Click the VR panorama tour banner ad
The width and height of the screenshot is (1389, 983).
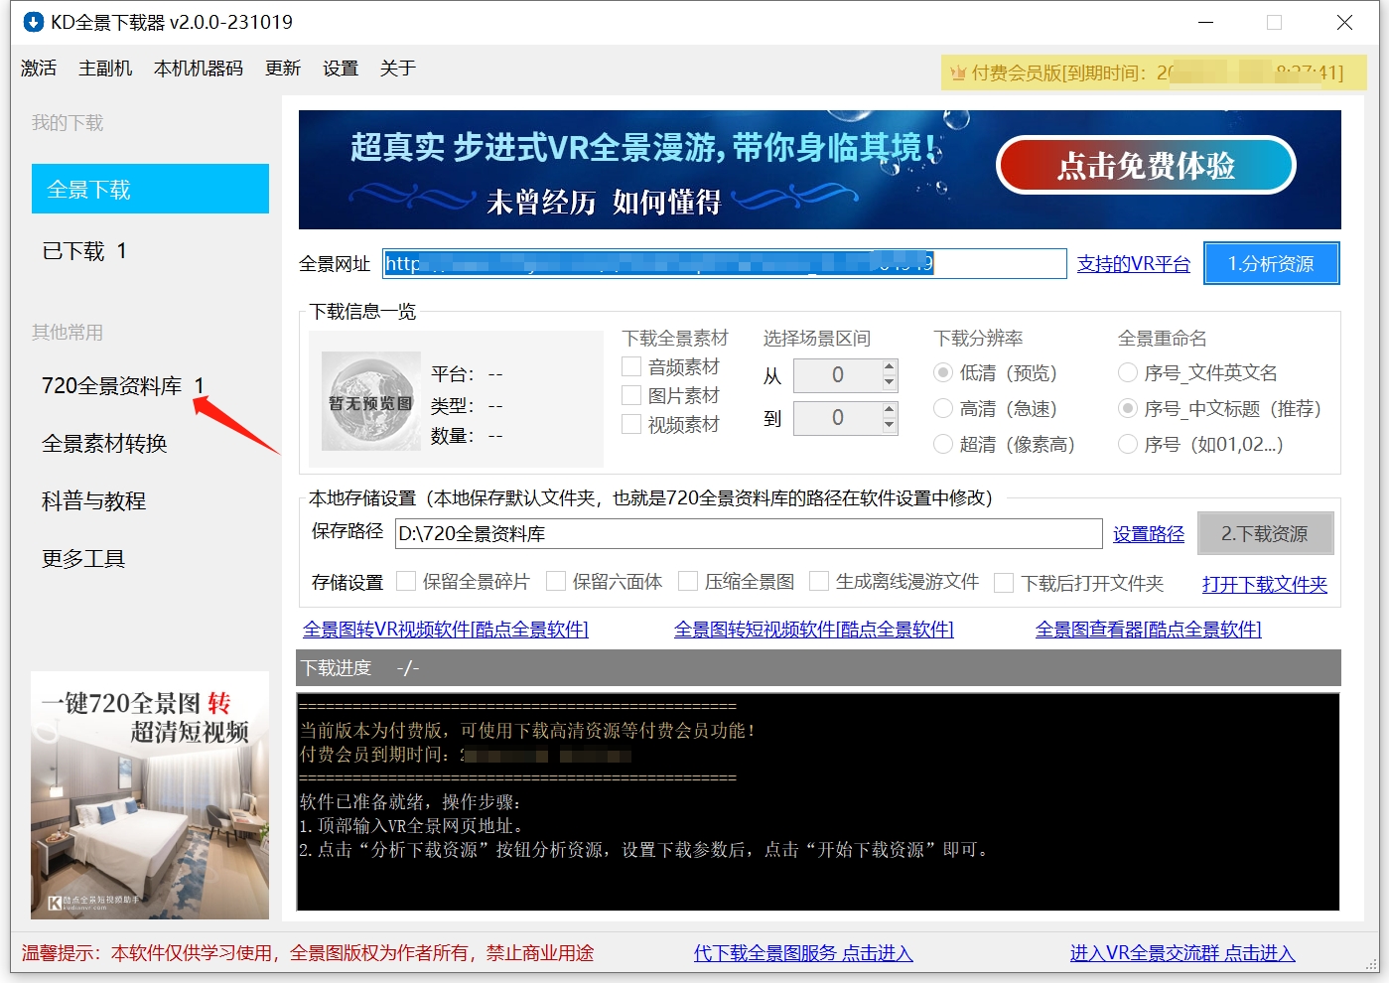pos(819,170)
